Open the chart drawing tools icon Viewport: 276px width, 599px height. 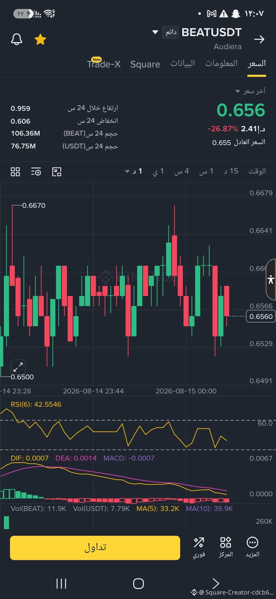(57, 172)
